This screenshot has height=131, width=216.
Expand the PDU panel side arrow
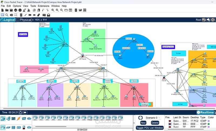tap(134, 123)
